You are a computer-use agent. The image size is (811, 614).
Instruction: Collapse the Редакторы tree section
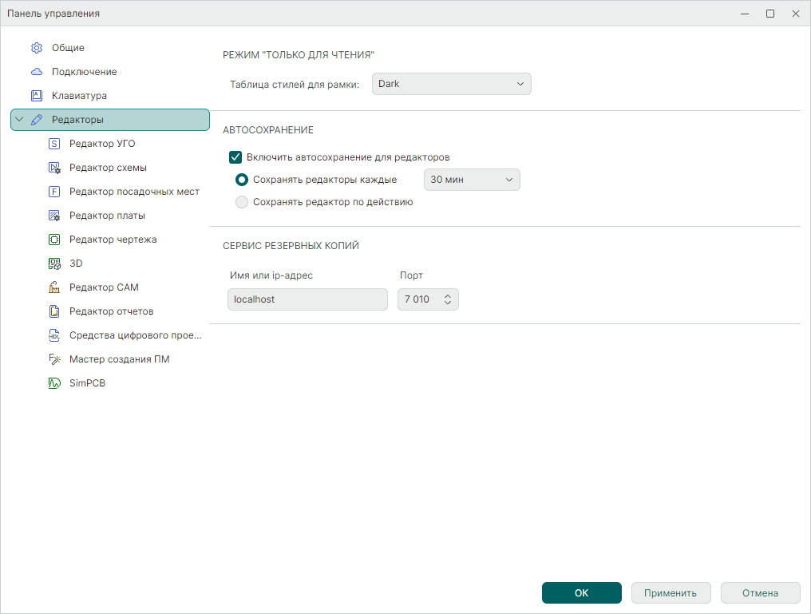point(19,120)
